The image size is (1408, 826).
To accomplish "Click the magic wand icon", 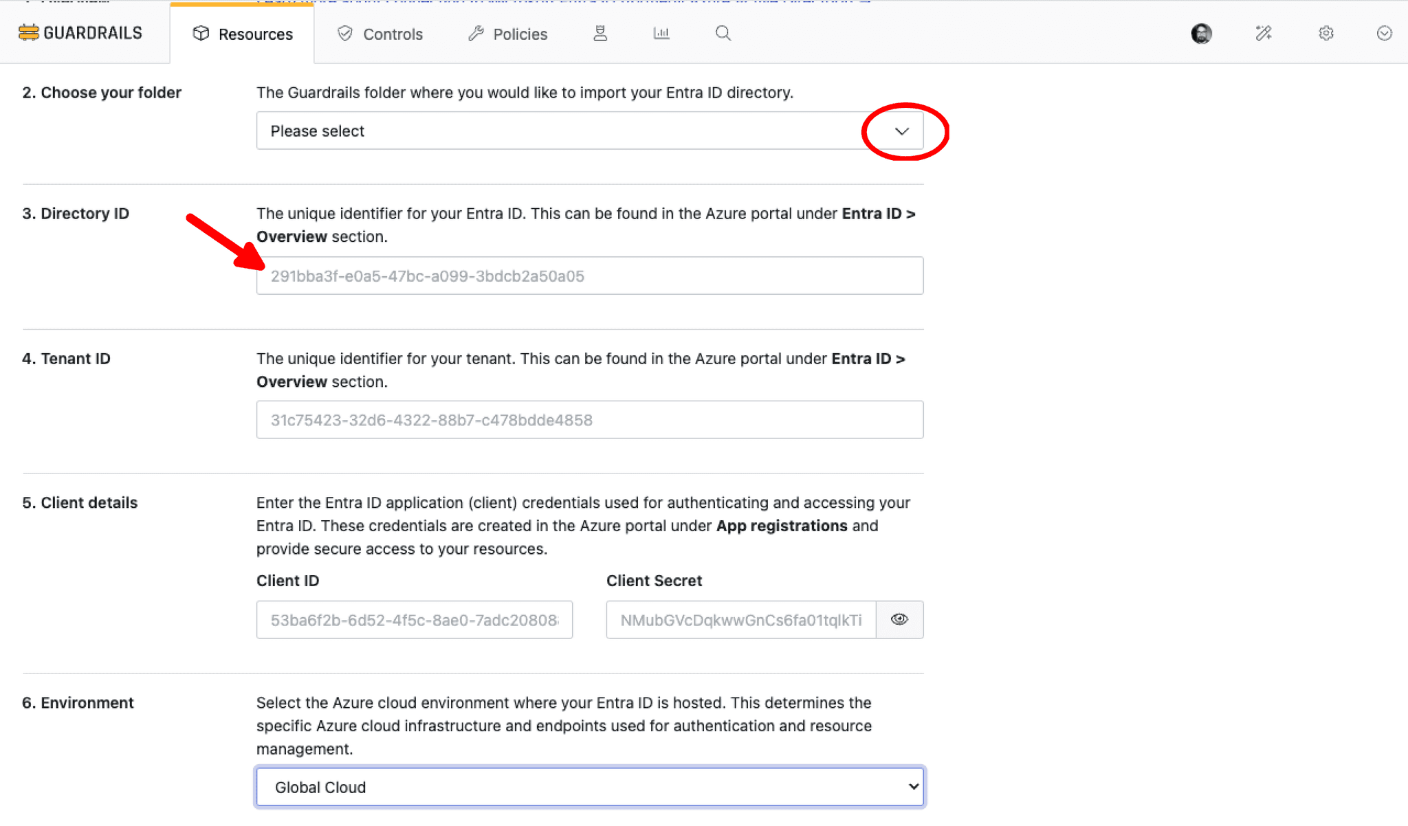I will point(1263,33).
